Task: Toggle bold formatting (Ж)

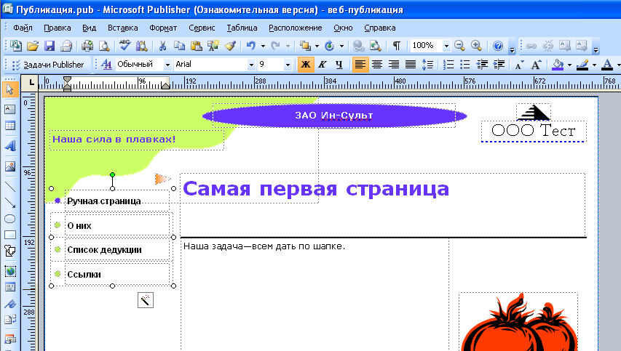Action: click(x=305, y=65)
